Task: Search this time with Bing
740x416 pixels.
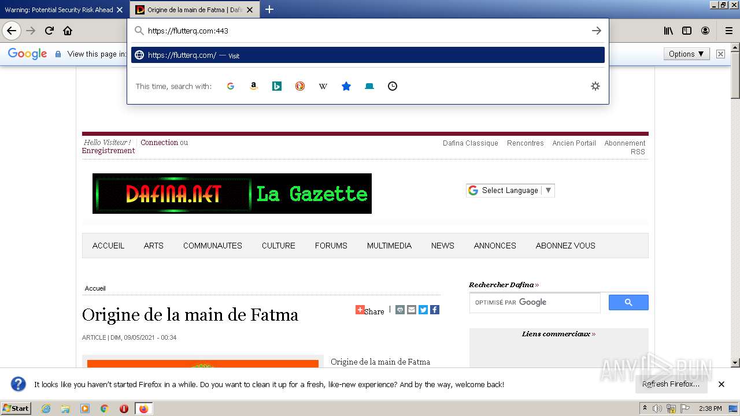Action: pyautogui.click(x=277, y=86)
